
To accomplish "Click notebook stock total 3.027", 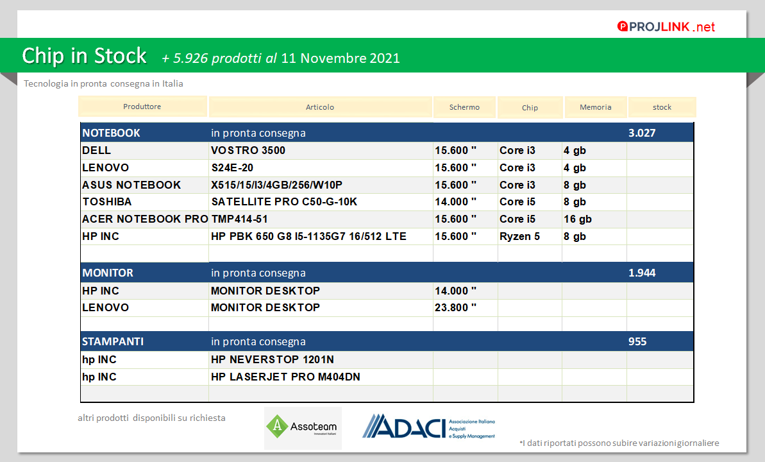I will click(x=642, y=133).
